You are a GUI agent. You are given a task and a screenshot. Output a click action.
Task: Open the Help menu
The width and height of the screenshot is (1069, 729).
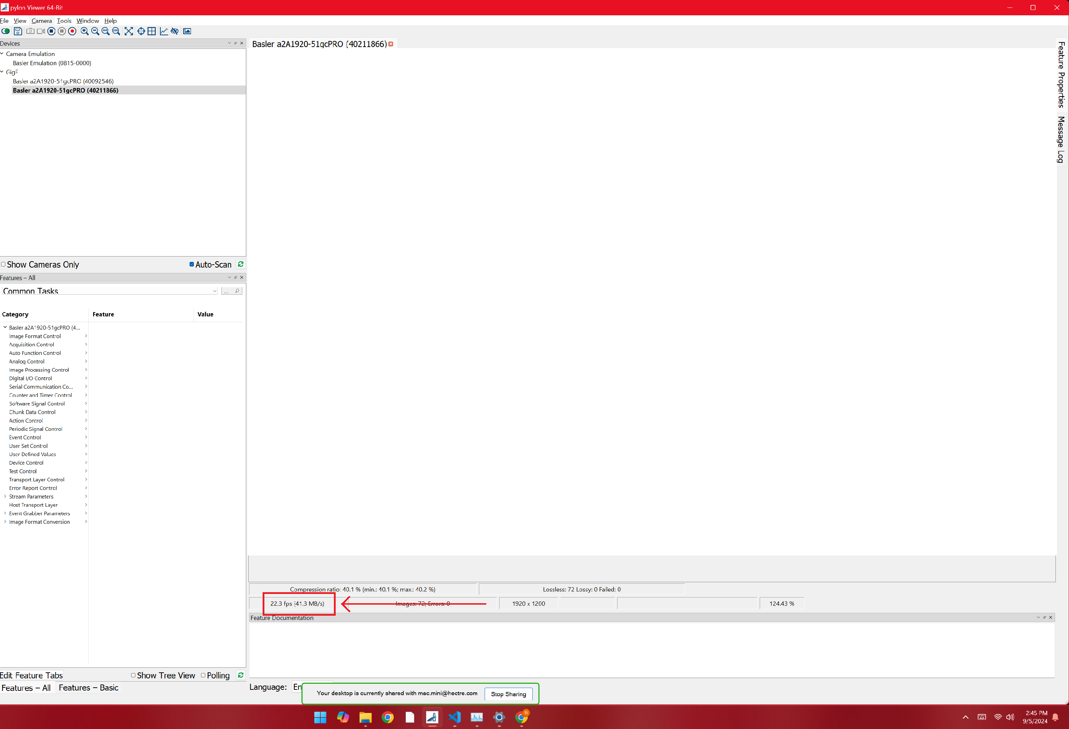(x=110, y=21)
